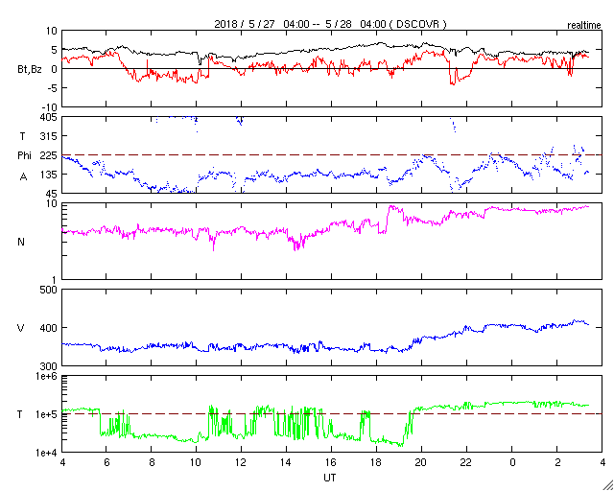Click the '225' Phi tick label

pyautogui.click(x=49, y=155)
